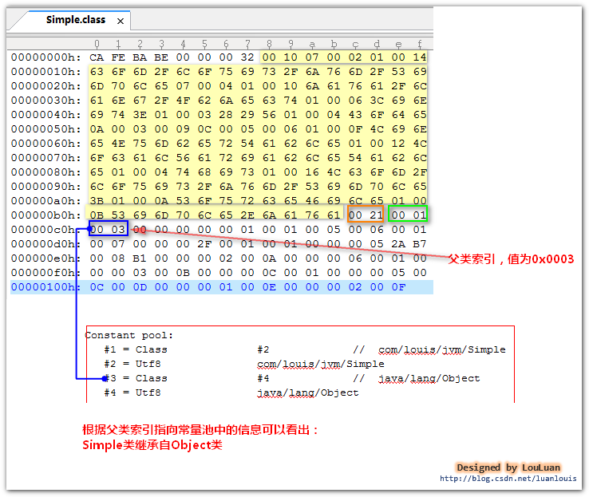Select row offset 000000a0h
This screenshot has height=497, width=589.
45,201
